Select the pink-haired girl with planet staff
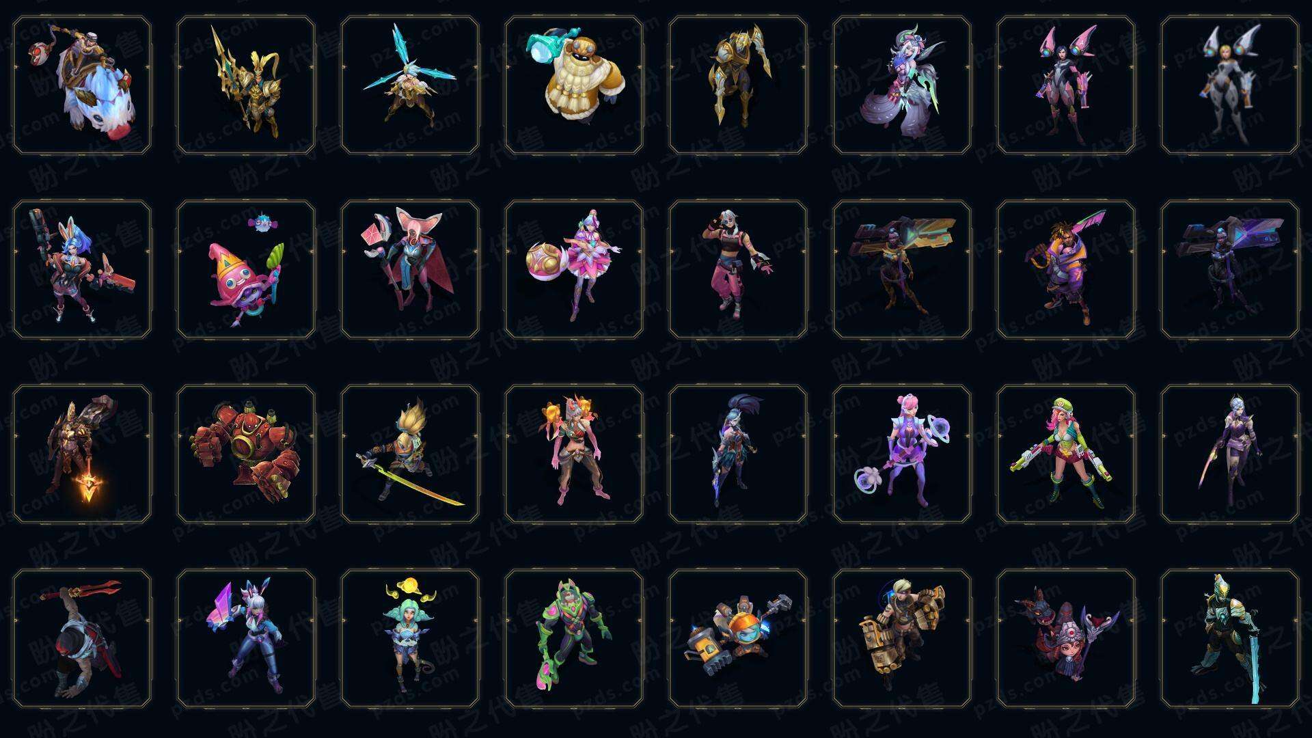This screenshot has height=738, width=1312. [x=902, y=454]
